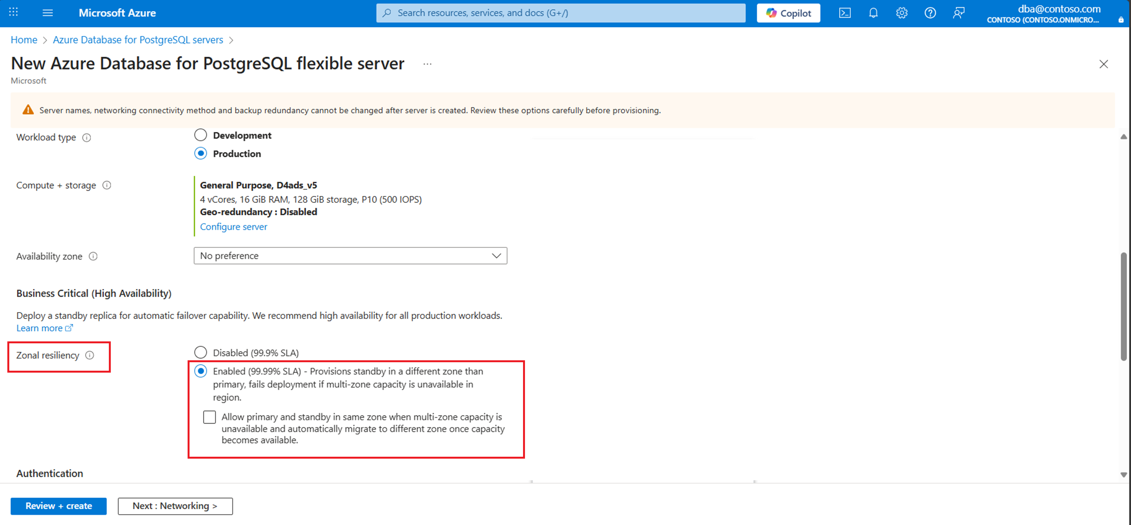View the Zonal resiliency info tooltip
This screenshot has height=525, width=1131.
coord(90,356)
